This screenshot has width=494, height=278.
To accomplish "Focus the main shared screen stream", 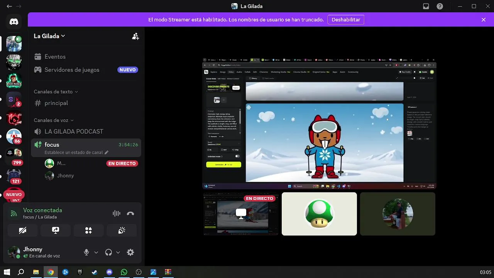I will pyautogui.click(x=319, y=124).
